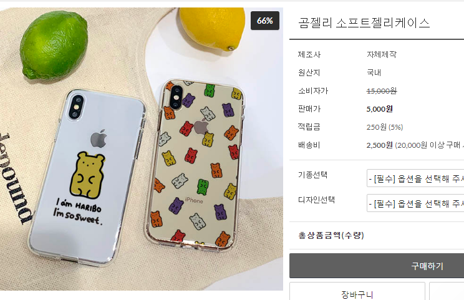Click the green lime in product photo
The width and height of the screenshot is (464, 300).
pyautogui.click(x=54, y=45)
